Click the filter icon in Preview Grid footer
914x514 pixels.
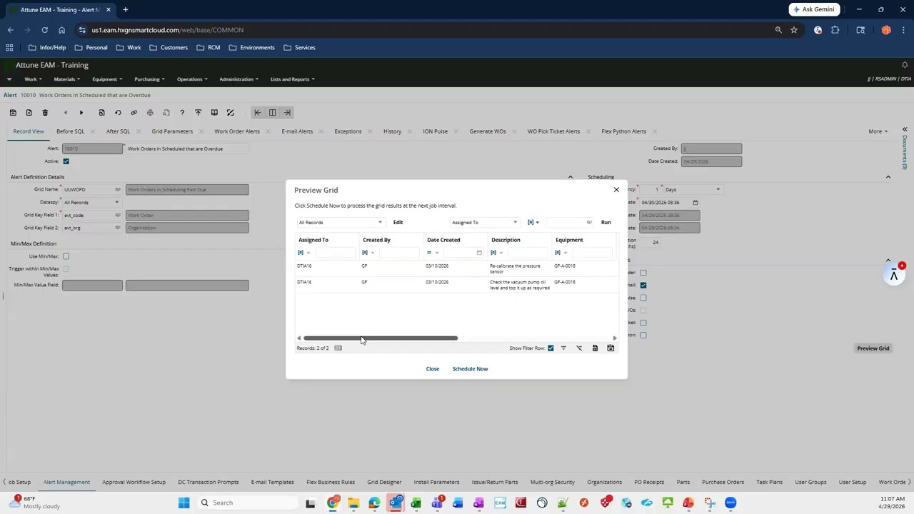point(563,348)
